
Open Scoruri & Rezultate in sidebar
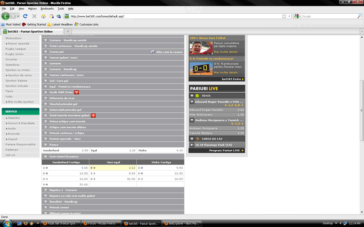click(x=21, y=123)
